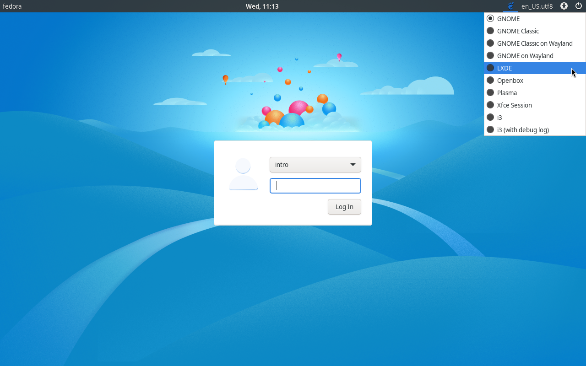The image size is (586, 366).
Task: Select the Xfce Session option
Action: [535, 105]
